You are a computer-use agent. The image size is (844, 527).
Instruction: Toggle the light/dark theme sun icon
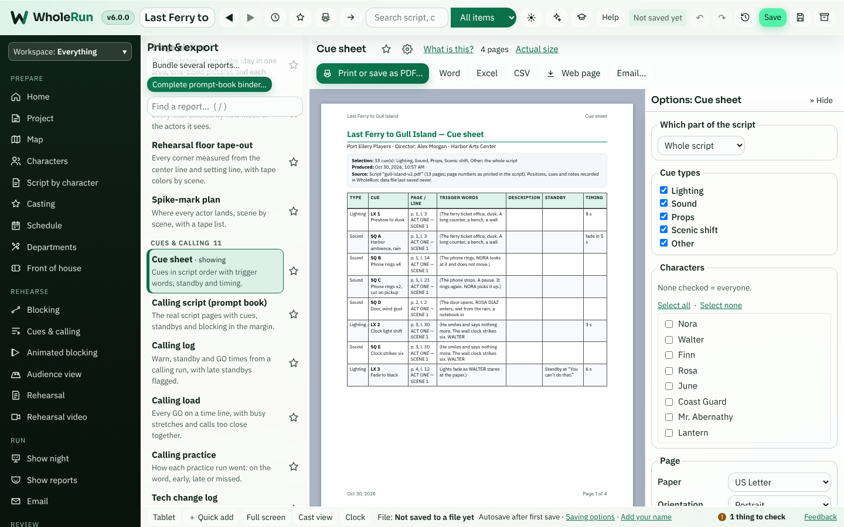531,18
